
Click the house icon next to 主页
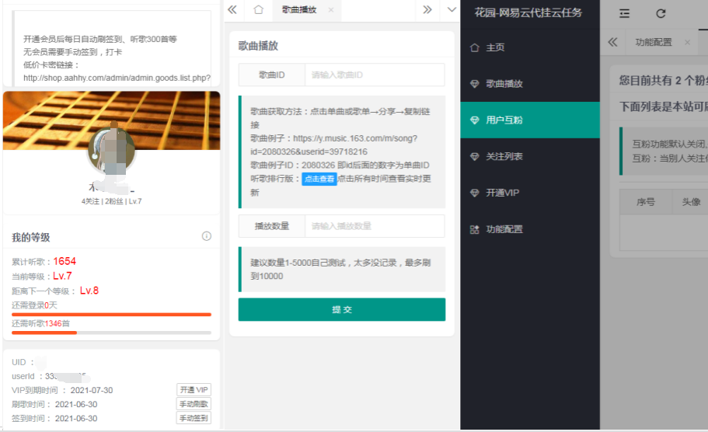click(475, 47)
